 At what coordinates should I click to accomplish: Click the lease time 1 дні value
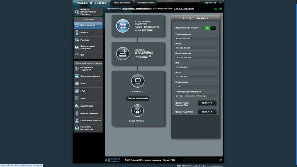point(196,86)
